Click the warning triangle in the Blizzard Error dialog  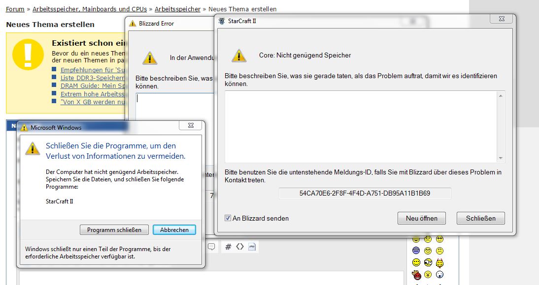point(150,58)
